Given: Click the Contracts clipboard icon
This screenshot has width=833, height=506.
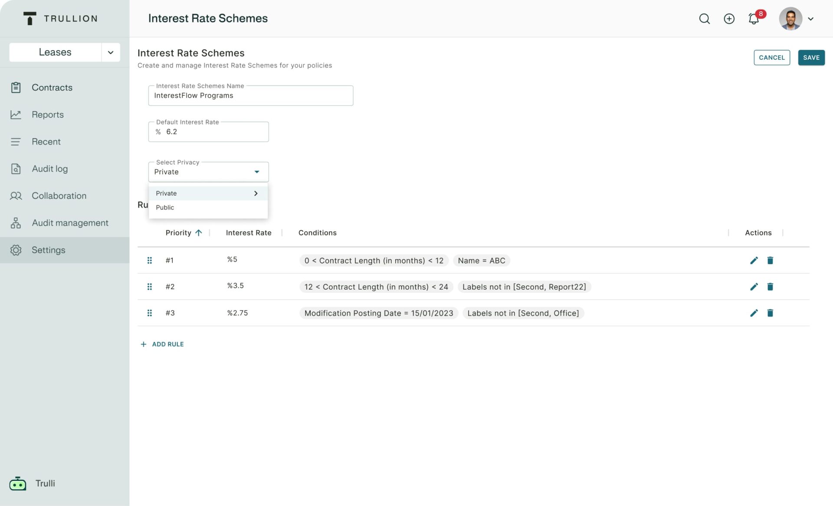Looking at the screenshot, I should click(x=16, y=88).
